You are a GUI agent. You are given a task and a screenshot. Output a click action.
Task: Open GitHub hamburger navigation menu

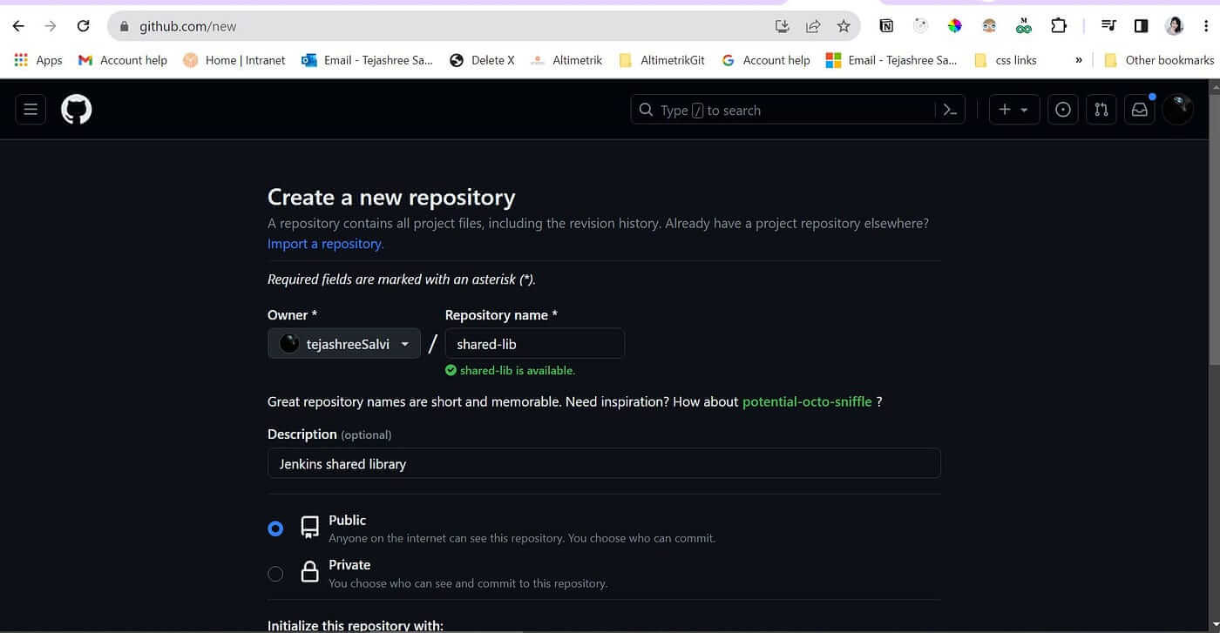30,110
